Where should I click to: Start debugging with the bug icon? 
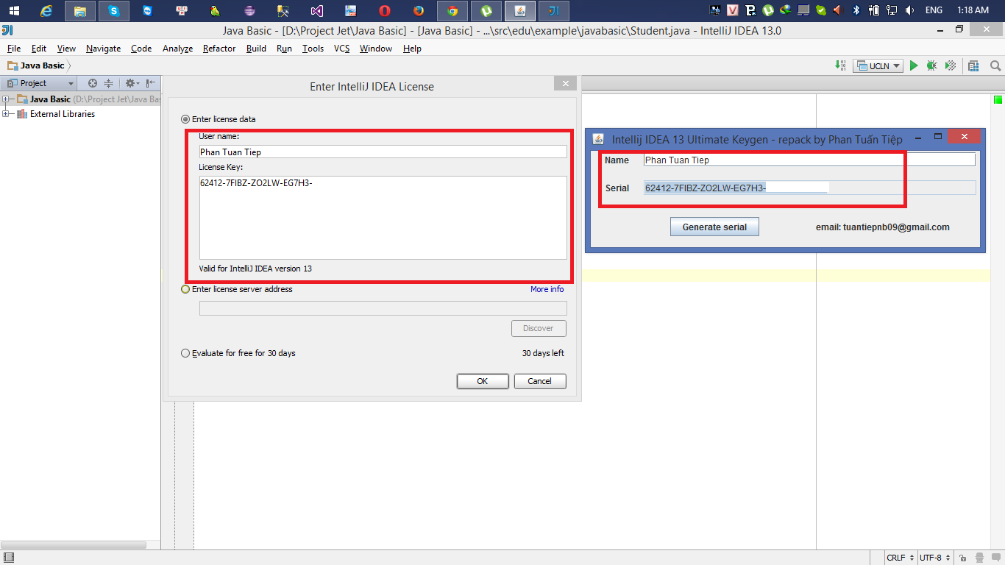(931, 65)
